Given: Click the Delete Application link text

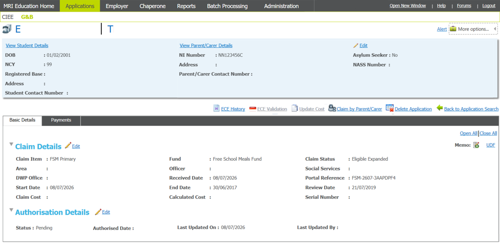Looking at the screenshot, I should coord(413,109).
